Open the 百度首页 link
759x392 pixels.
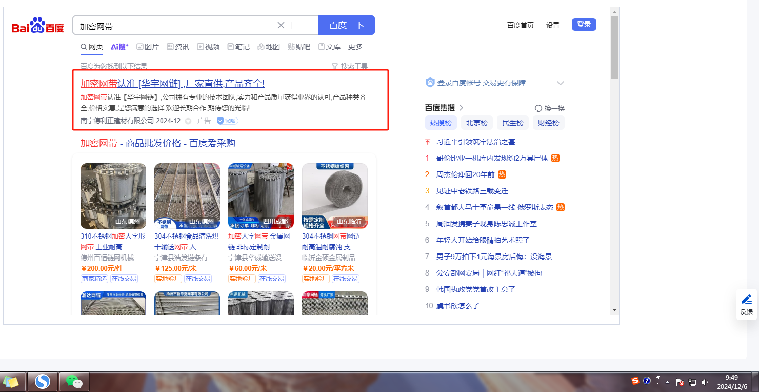tap(521, 25)
